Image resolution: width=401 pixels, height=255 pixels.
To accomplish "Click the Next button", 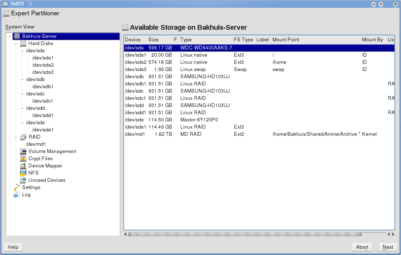I will 388,247.
